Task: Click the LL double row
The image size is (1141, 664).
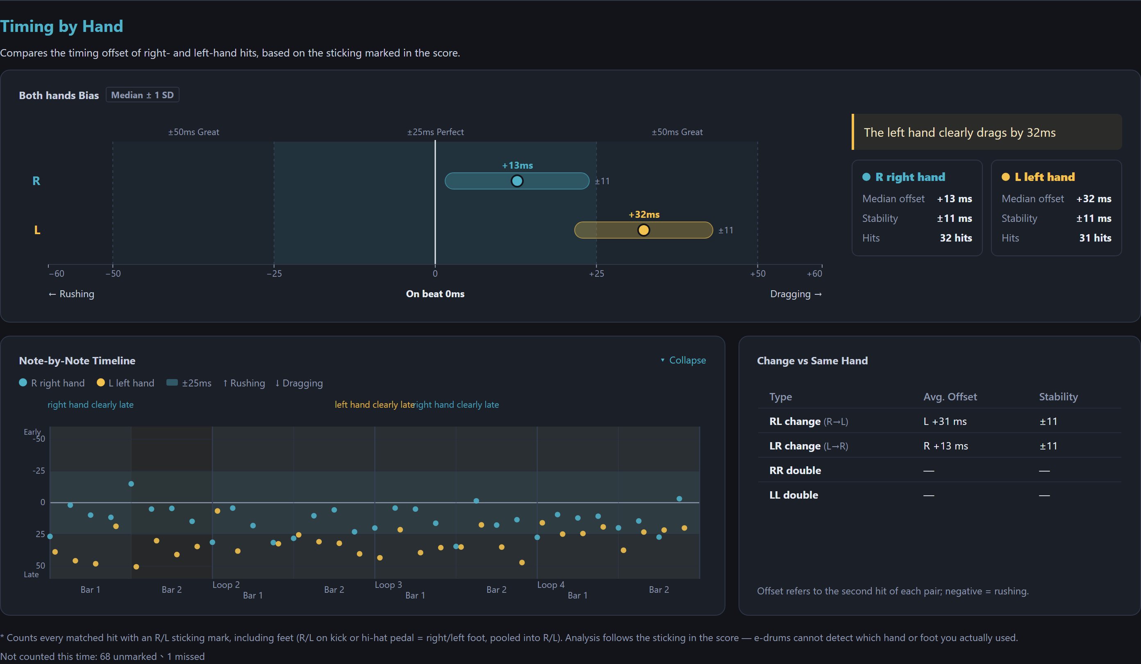Action: (939, 495)
